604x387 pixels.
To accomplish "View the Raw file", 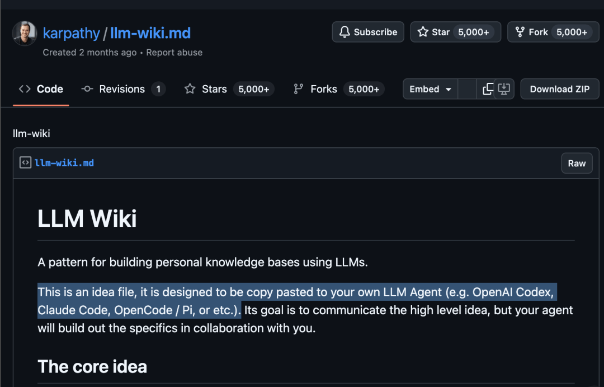I will [x=577, y=163].
